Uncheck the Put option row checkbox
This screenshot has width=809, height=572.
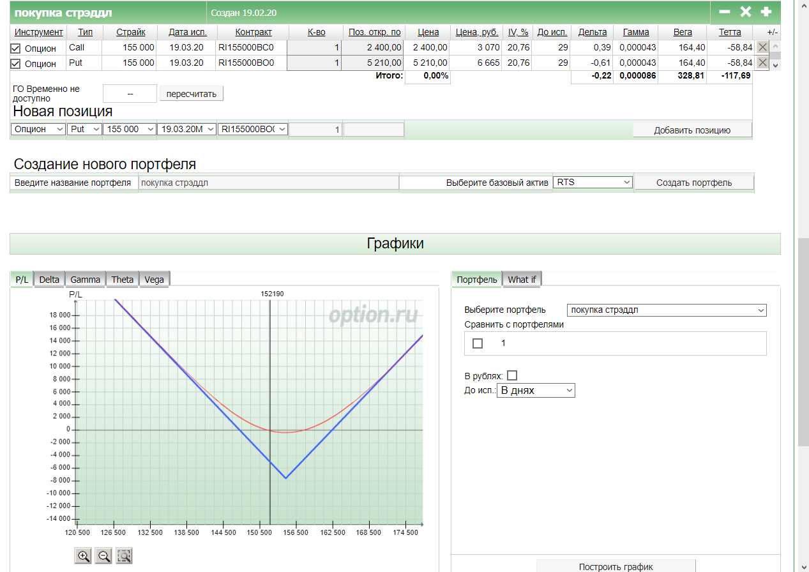pos(16,63)
